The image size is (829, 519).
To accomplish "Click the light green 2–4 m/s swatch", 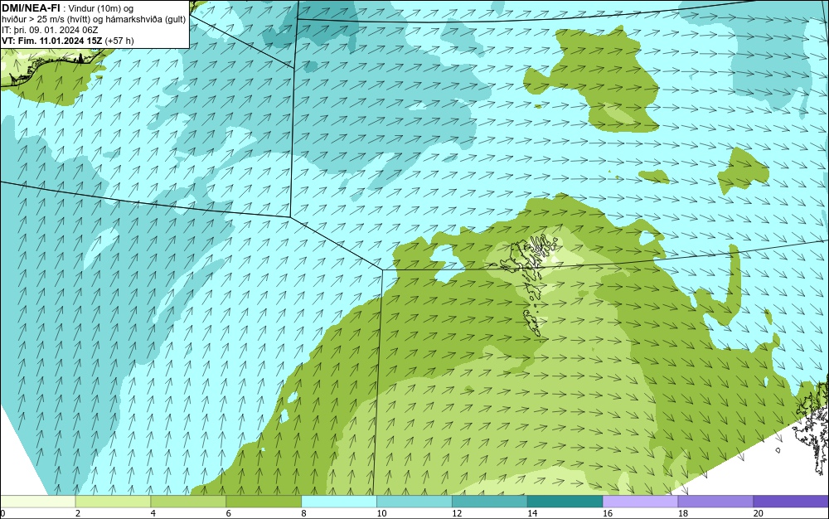I will [113, 501].
